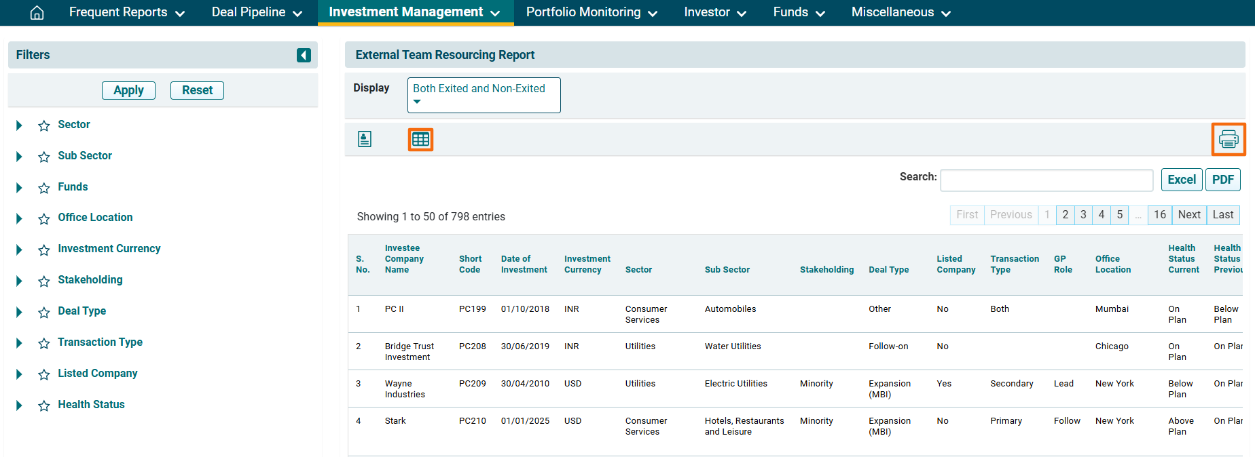Screen dimensions: 1255x457
Task: Export the report using Excel button
Action: coord(1181,180)
